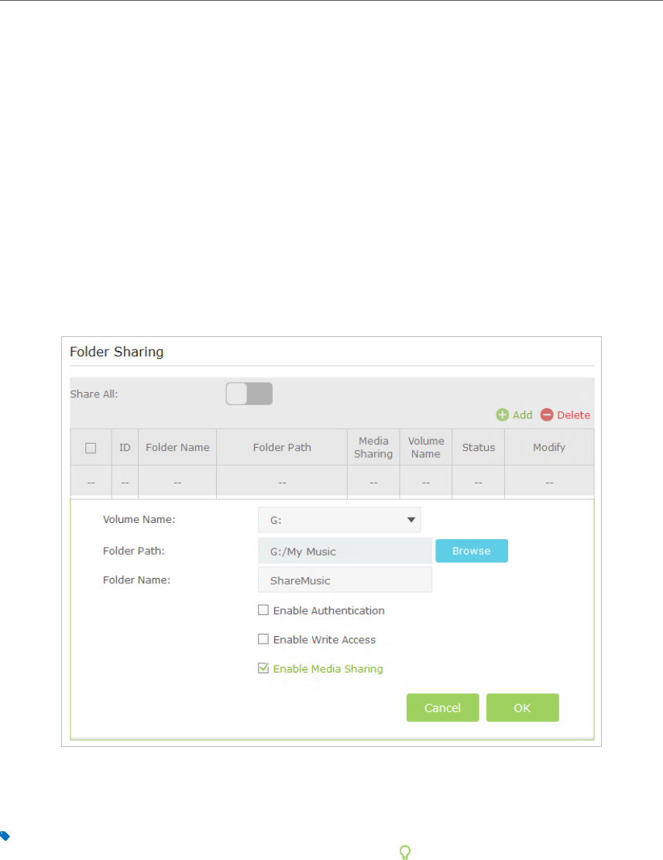The width and height of the screenshot is (663, 860).
Task: Uncheck Enable Media Sharing
Action: tap(263, 668)
